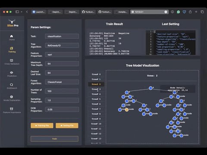
Task: Click the Sampling Proportion field
Action: tap(62, 100)
